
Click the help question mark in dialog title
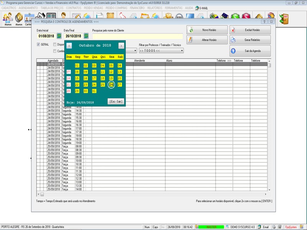pyautogui.click(x=264, y=21)
